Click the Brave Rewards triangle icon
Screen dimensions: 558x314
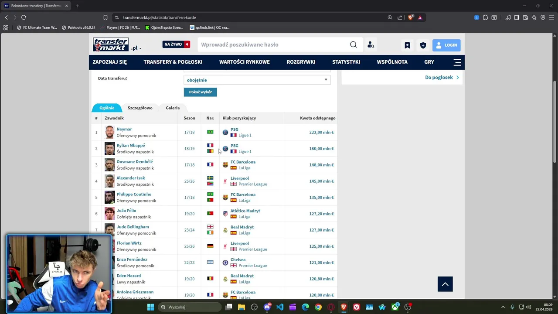(x=420, y=17)
